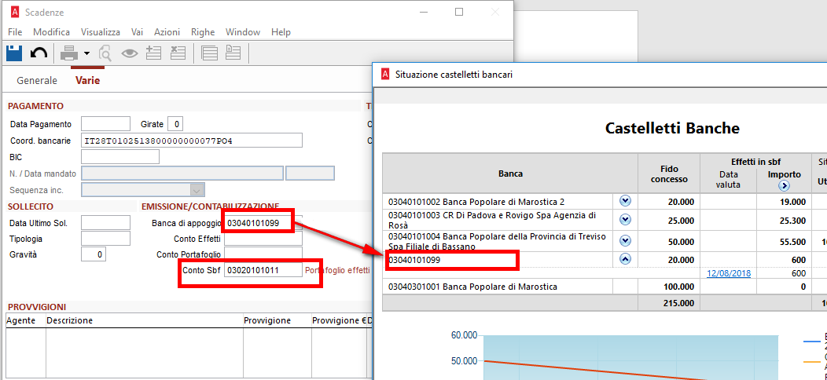Click the Coord. bancarie IBAN field
The image size is (827, 380).
192,141
